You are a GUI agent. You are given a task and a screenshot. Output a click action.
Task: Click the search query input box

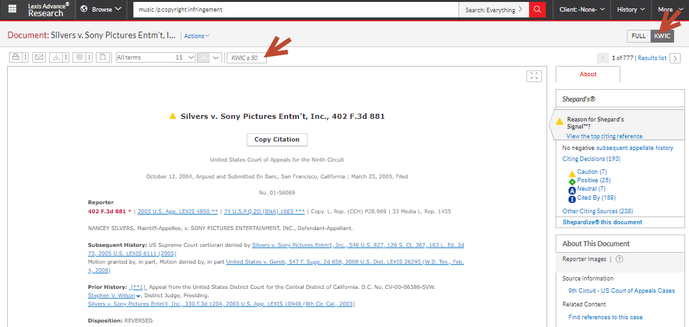click(x=296, y=9)
